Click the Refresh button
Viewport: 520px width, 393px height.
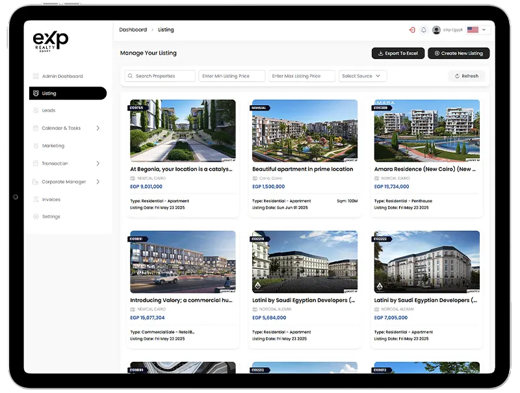(x=467, y=76)
